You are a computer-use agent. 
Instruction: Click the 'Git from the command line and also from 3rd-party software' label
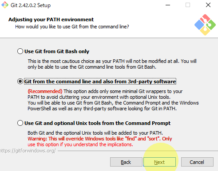point(100,82)
